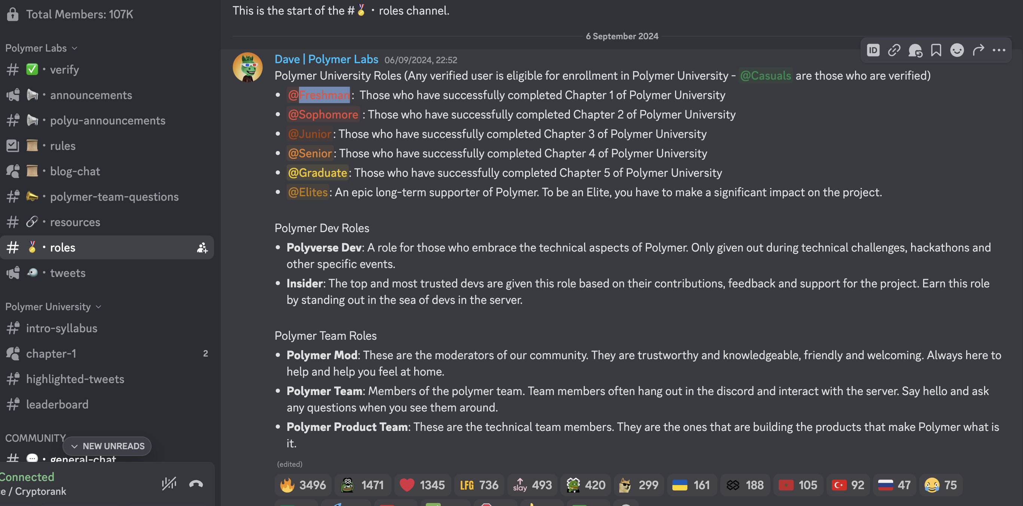This screenshot has height=506, width=1023.
Task: Toggle noise suppression icon in voice panel
Action: point(169,484)
